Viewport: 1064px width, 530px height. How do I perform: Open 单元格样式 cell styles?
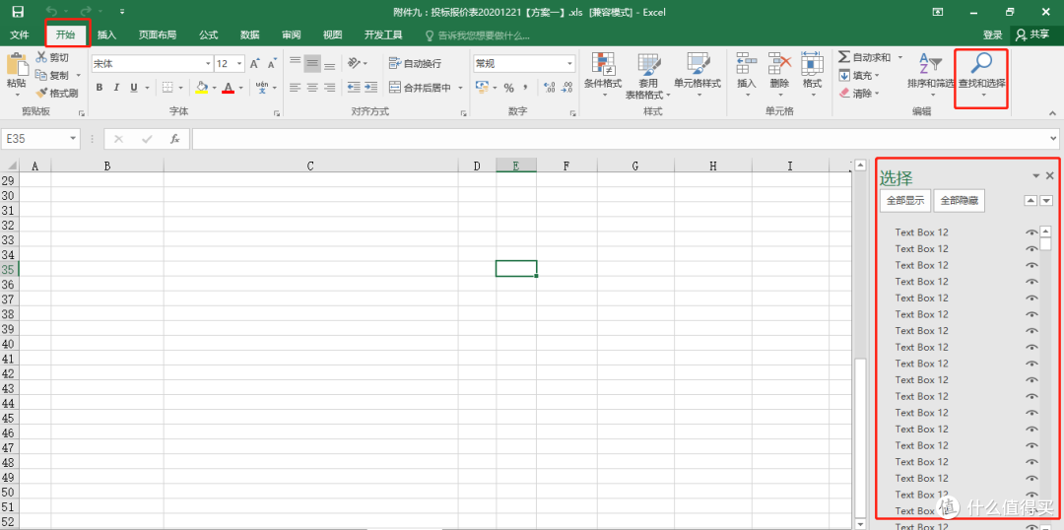point(697,75)
